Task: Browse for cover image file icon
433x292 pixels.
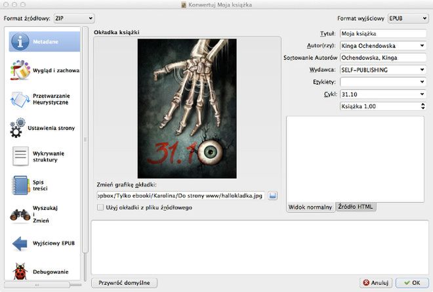Action: click(272, 196)
